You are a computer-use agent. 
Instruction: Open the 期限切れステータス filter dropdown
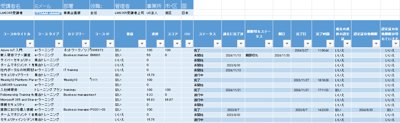[x=269, y=43]
